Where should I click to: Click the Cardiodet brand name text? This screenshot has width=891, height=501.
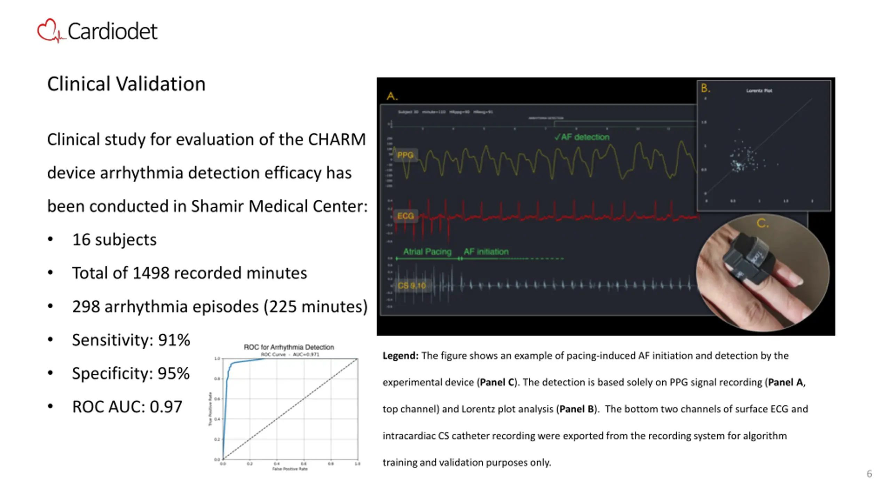tap(112, 31)
